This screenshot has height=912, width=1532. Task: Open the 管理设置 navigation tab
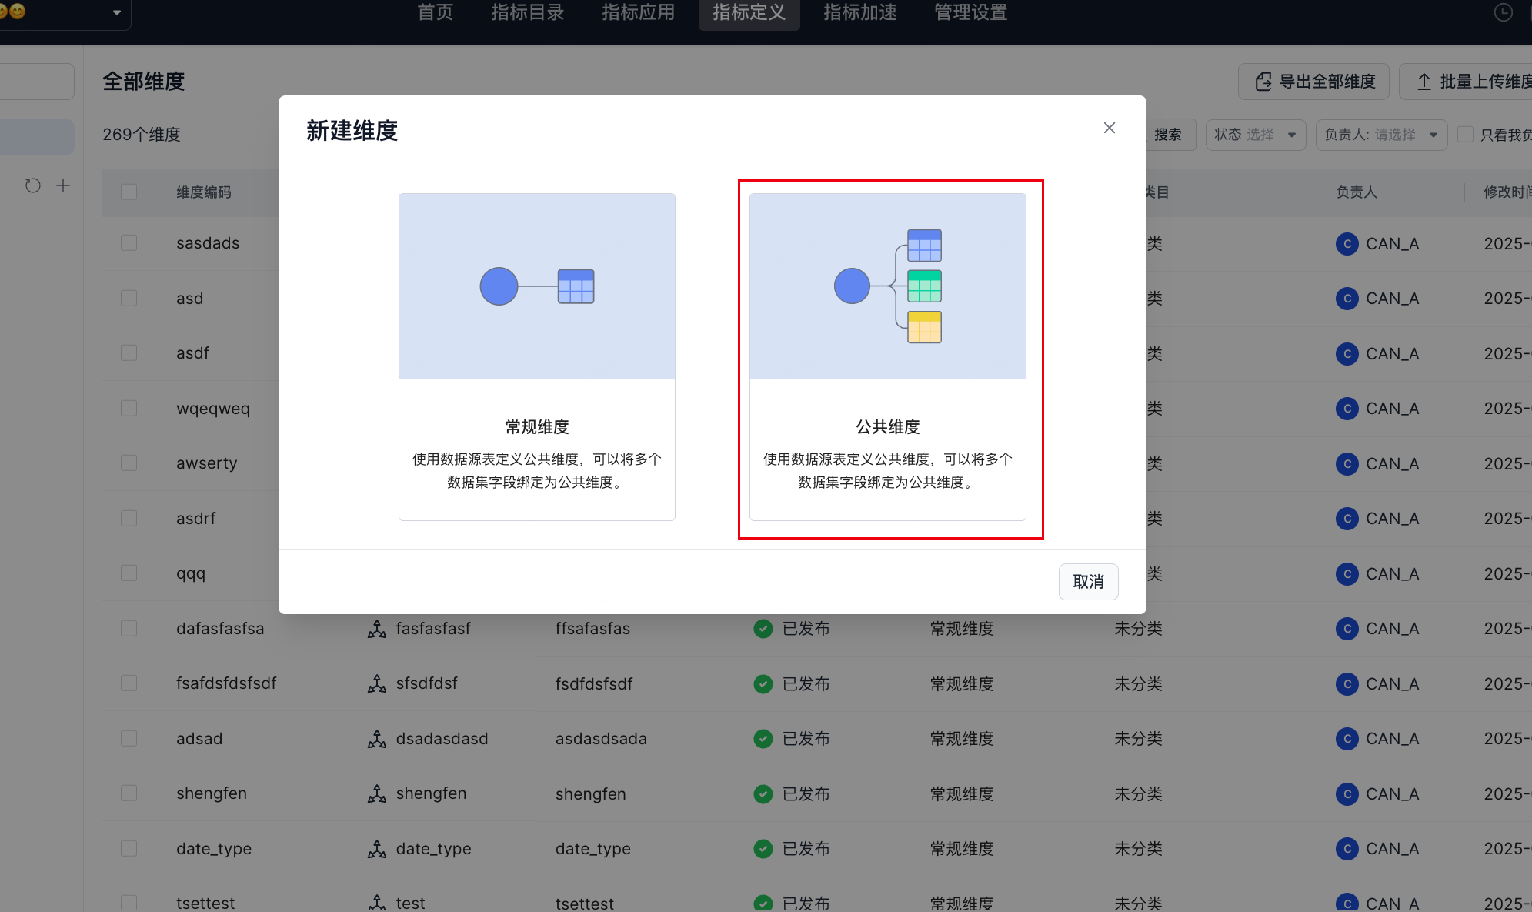tap(970, 12)
